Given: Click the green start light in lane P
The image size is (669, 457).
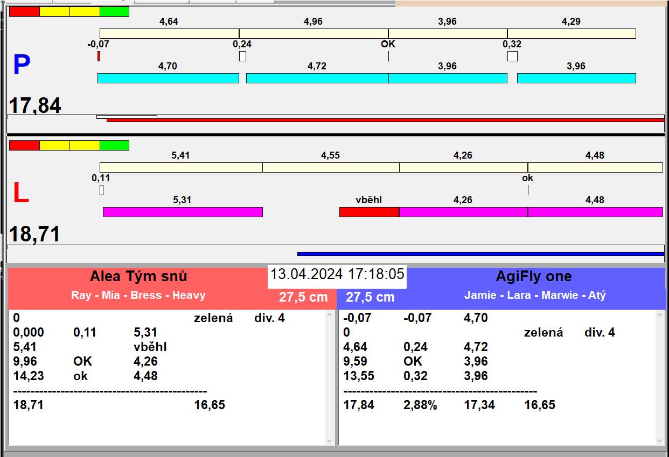Looking at the screenshot, I should (x=114, y=11).
